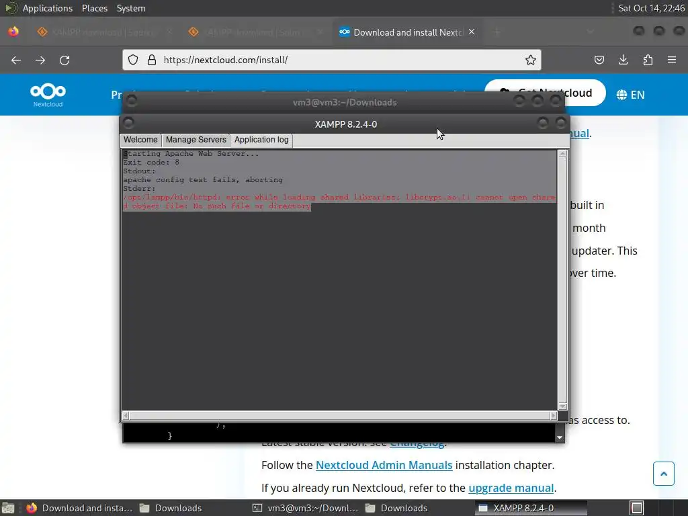This screenshot has height=516, width=688.
Task: Bookmark this page with the star icon
Action: pos(531,60)
